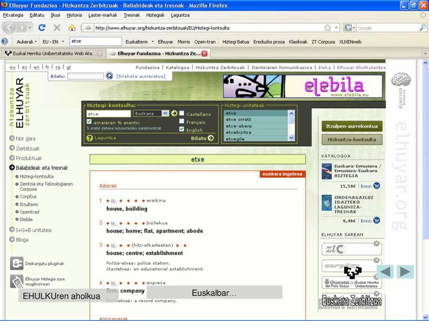This screenshot has width=429, height=321.
Task: Open the EU · EN language pair dropdown
Action: click(x=53, y=42)
